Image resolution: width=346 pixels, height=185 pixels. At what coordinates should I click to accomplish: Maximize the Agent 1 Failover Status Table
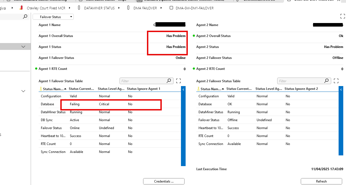tap(178, 81)
